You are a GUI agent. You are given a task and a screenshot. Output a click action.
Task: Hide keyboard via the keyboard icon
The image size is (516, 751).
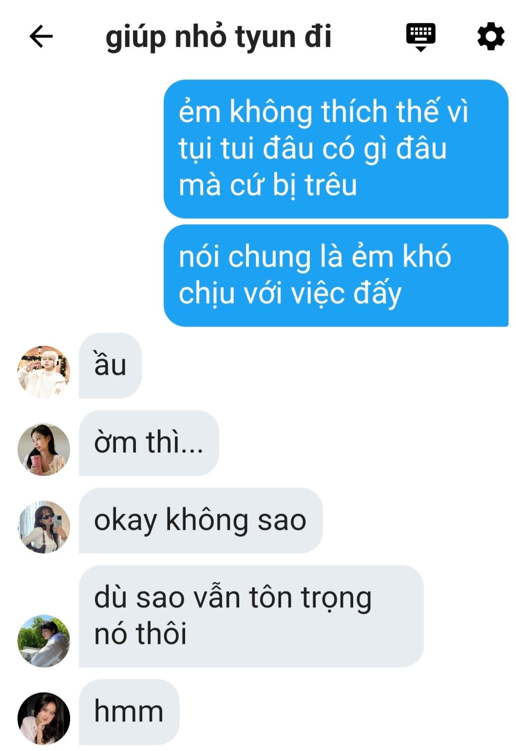[x=420, y=37]
